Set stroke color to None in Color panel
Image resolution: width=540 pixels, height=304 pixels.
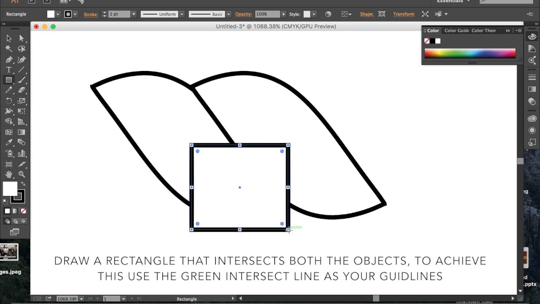click(x=427, y=41)
